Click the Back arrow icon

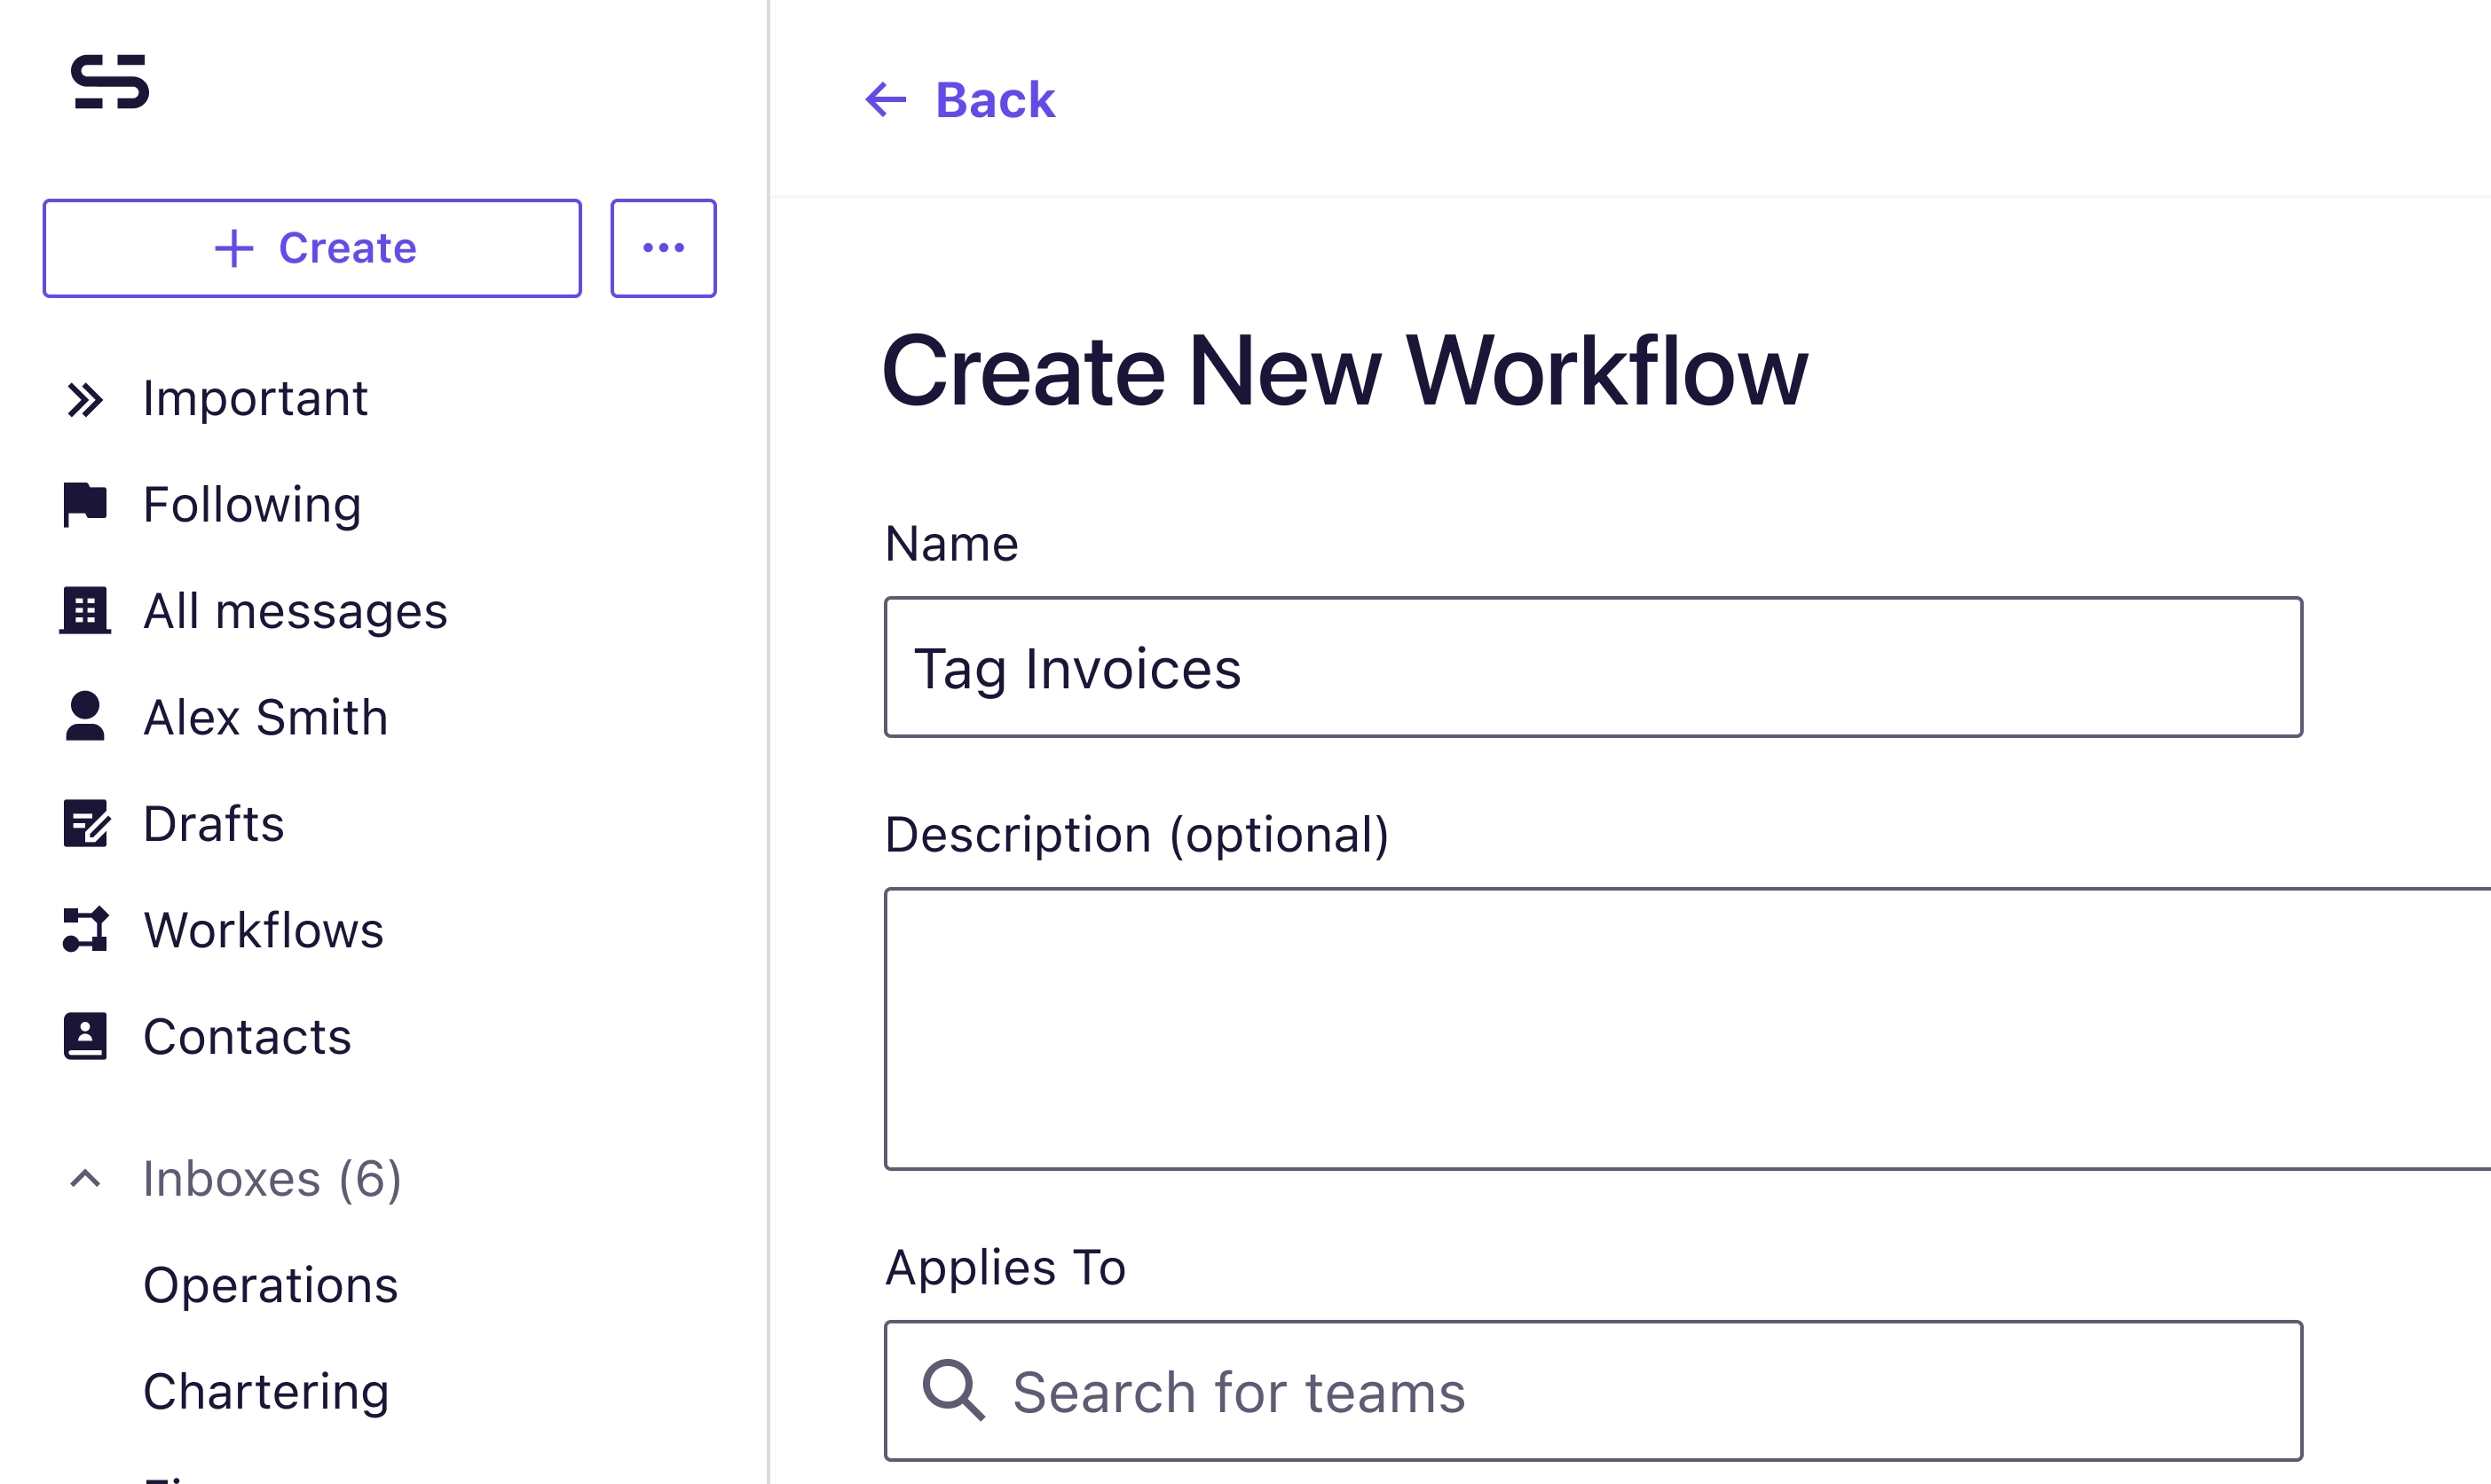[x=886, y=99]
